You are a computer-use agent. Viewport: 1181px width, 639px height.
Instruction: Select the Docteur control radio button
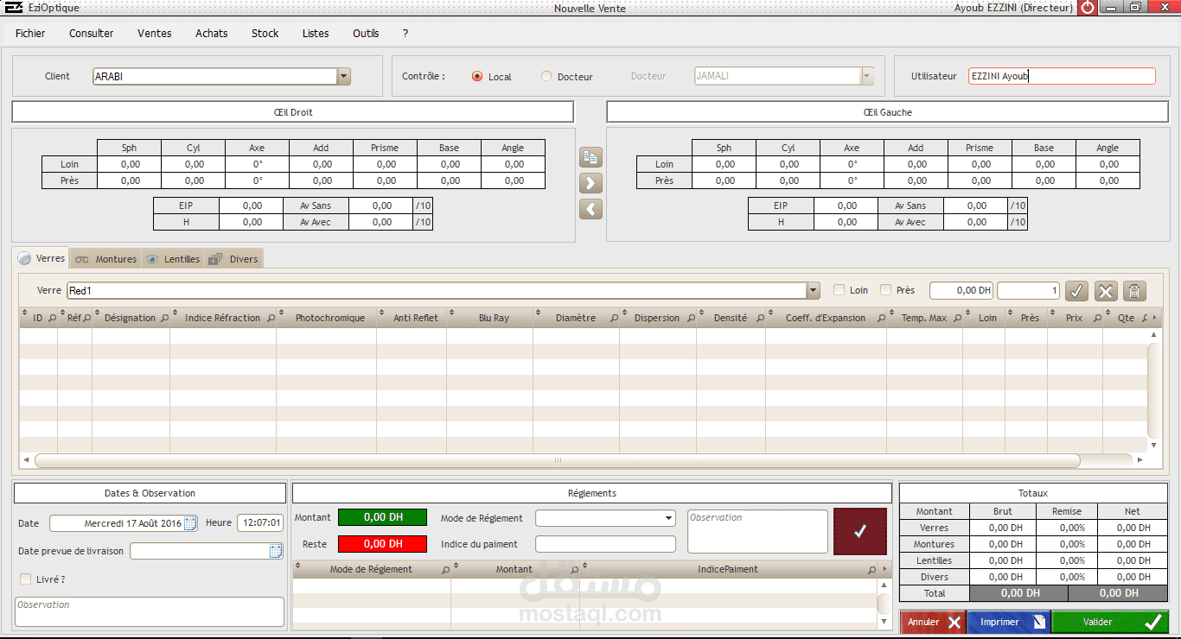pos(546,76)
